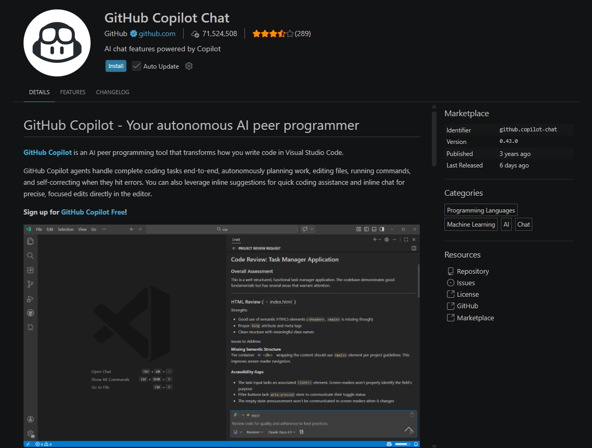Click the Resources section heading
592x448 pixels.
463,255
